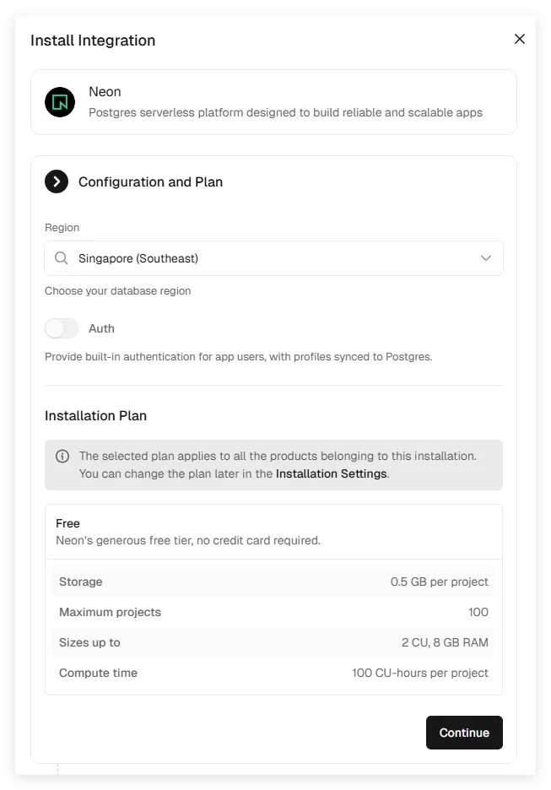Click the Sizes up to row
The width and height of the screenshot is (551, 790).
click(273, 642)
